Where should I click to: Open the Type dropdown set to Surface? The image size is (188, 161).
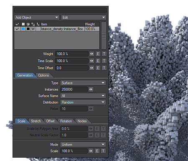[x=83, y=83]
